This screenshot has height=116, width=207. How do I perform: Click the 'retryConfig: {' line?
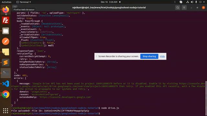pyautogui.click(x=26, y=54)
